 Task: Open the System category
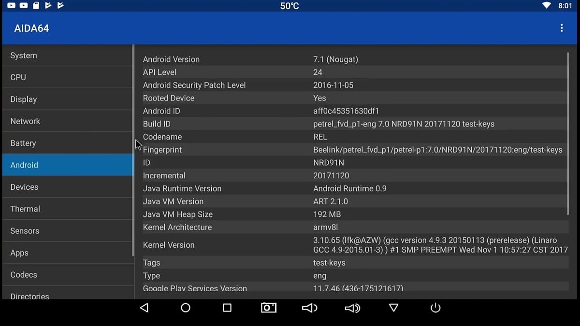tap(67, 56)
